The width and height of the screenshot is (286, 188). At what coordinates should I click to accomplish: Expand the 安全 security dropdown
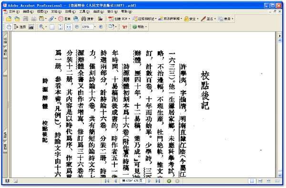(198, 19)
